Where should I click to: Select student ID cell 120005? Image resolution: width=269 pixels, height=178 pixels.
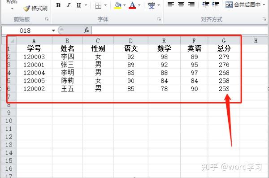tap(34, 81)
